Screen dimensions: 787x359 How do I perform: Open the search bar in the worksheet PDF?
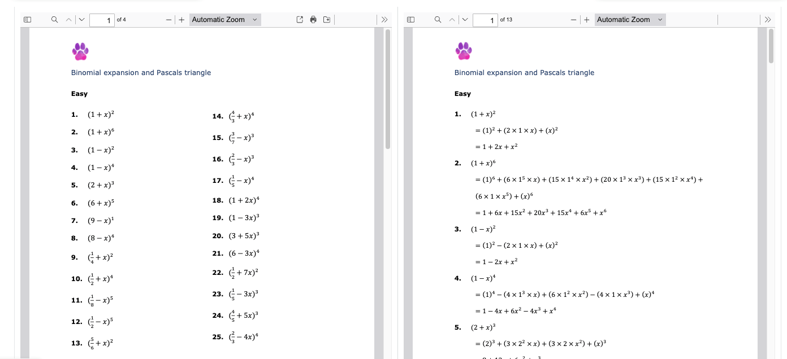[x=54, y=19]
